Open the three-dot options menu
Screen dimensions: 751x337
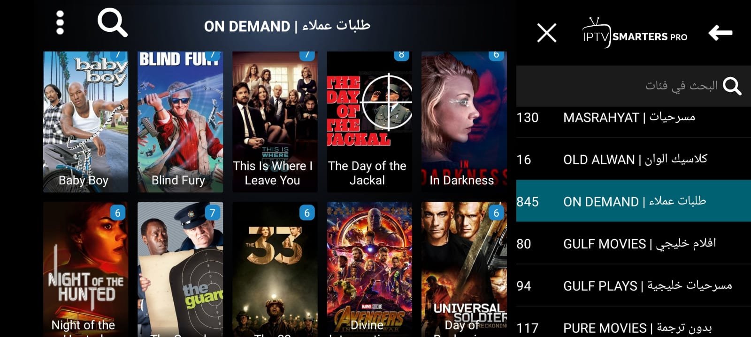click(60, 23)
